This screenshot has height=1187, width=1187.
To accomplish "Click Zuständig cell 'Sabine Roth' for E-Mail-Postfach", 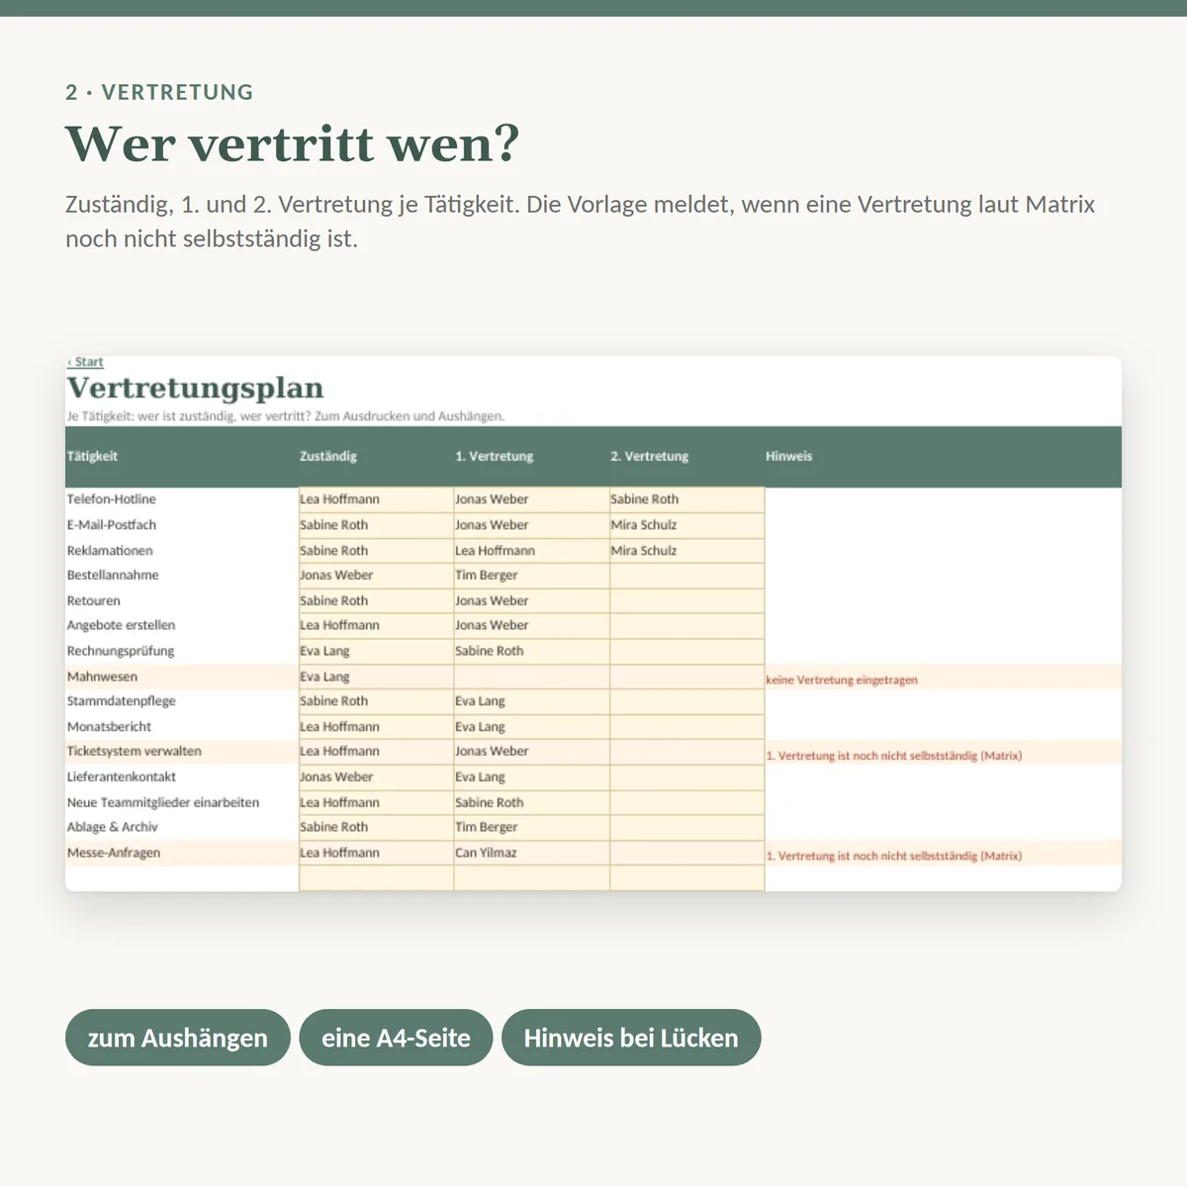I will [376, 525].
